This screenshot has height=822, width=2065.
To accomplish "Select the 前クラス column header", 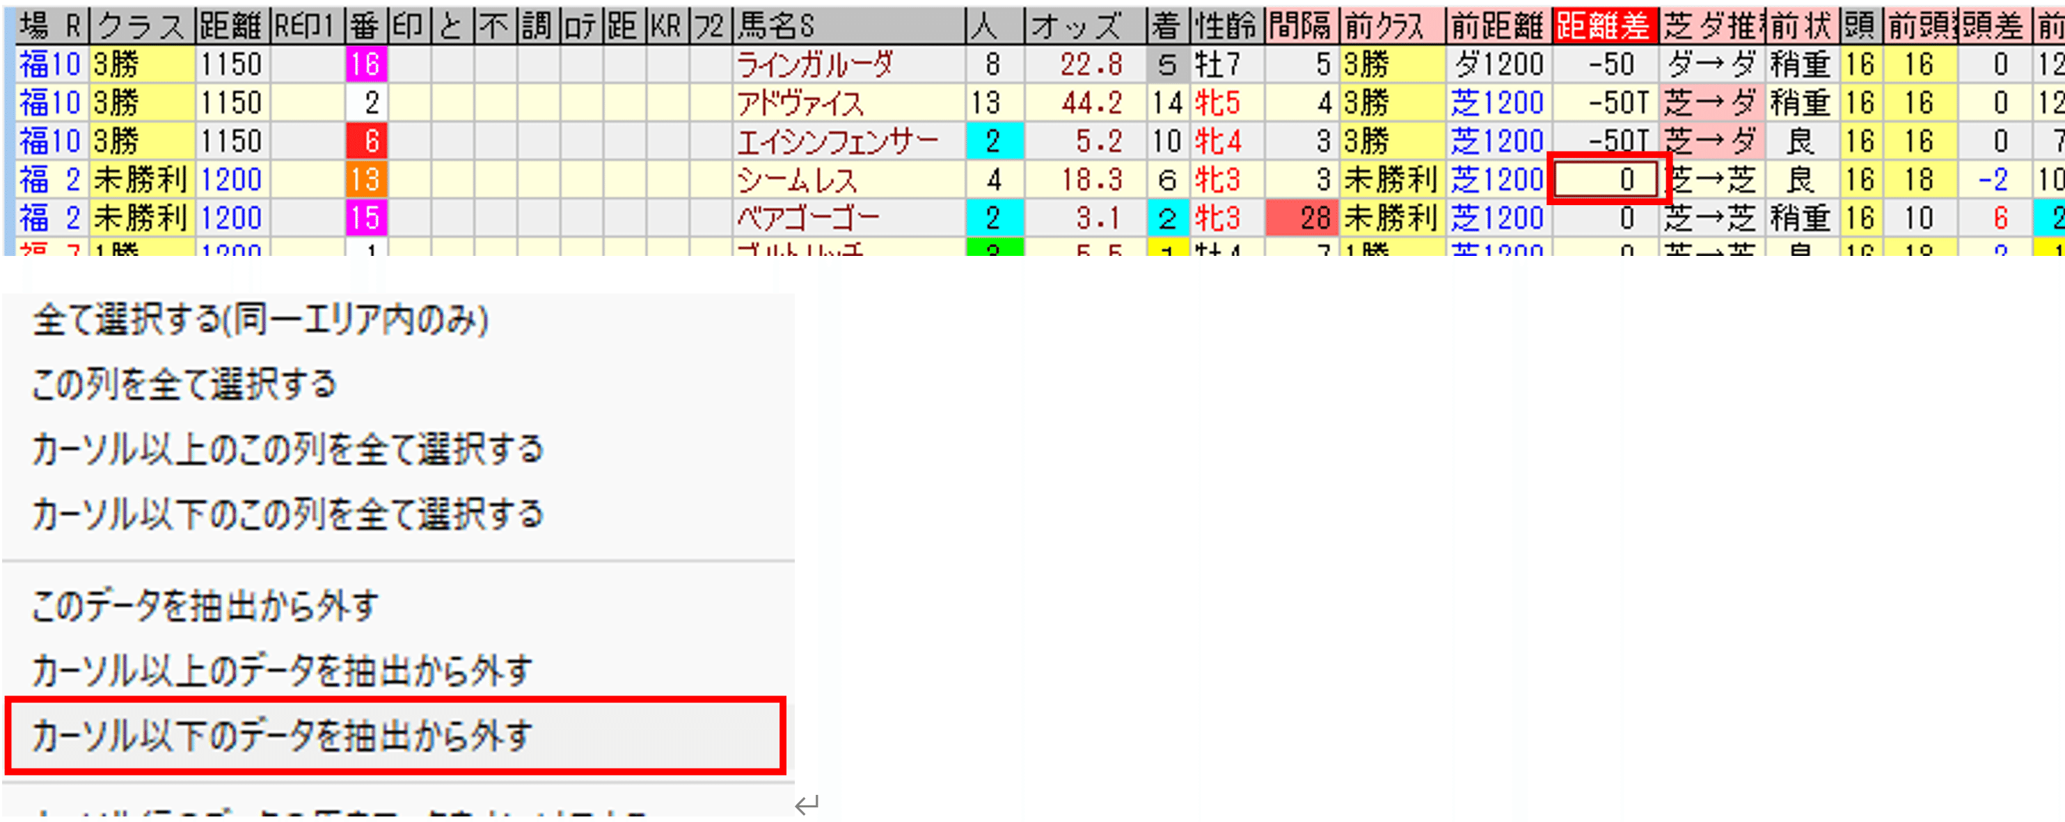I will pos(1393,26).
